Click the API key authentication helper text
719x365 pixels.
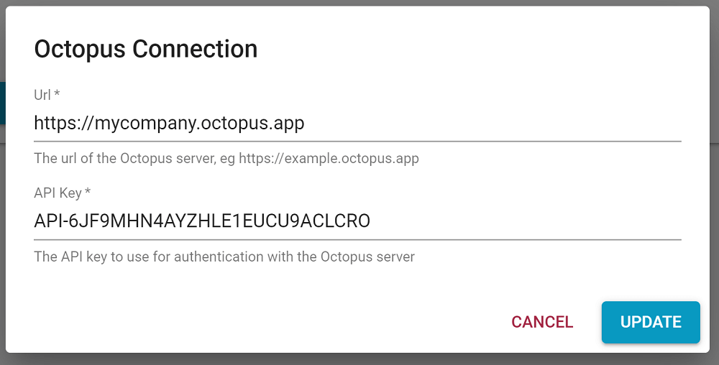[x=224, y=257]
